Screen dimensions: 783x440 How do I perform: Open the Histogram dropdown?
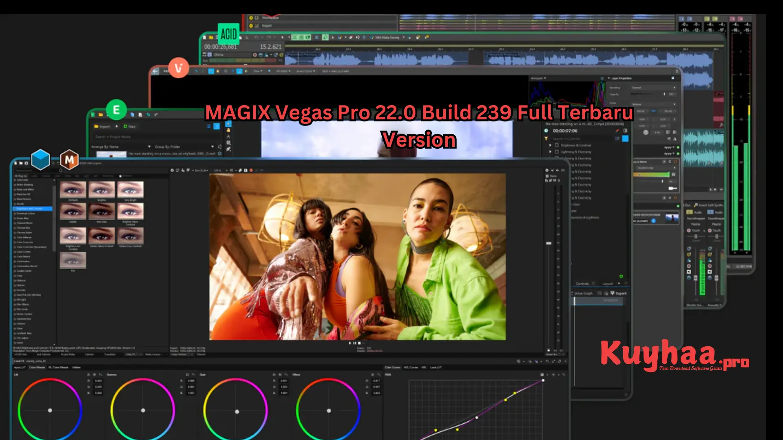(538, 78)
